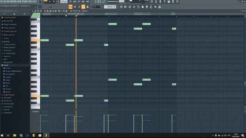
Task: Open Chrome from the taskbar
Action: (21, 135)
